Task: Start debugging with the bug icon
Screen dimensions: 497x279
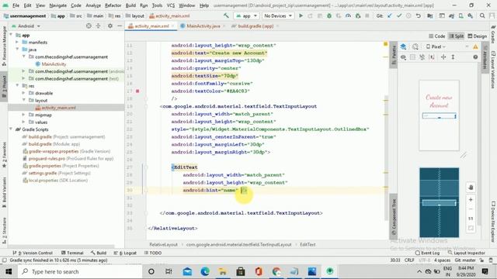Action: [x=329, y=15]
